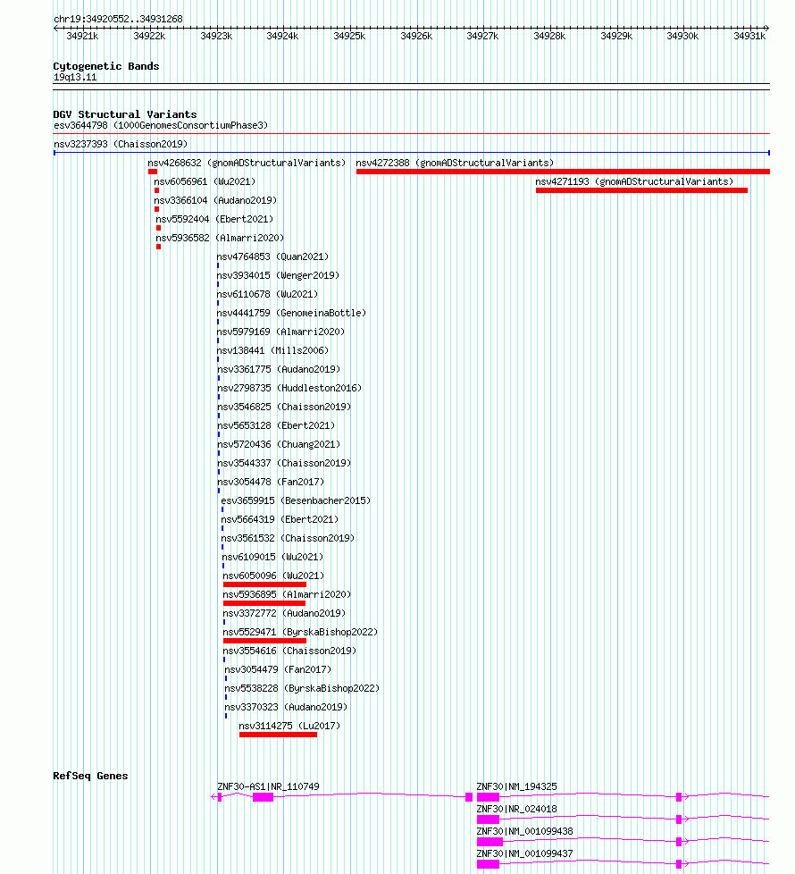Open nsv6110678 (Wu2021) variant
795x874 pixels.
[267, 294]
